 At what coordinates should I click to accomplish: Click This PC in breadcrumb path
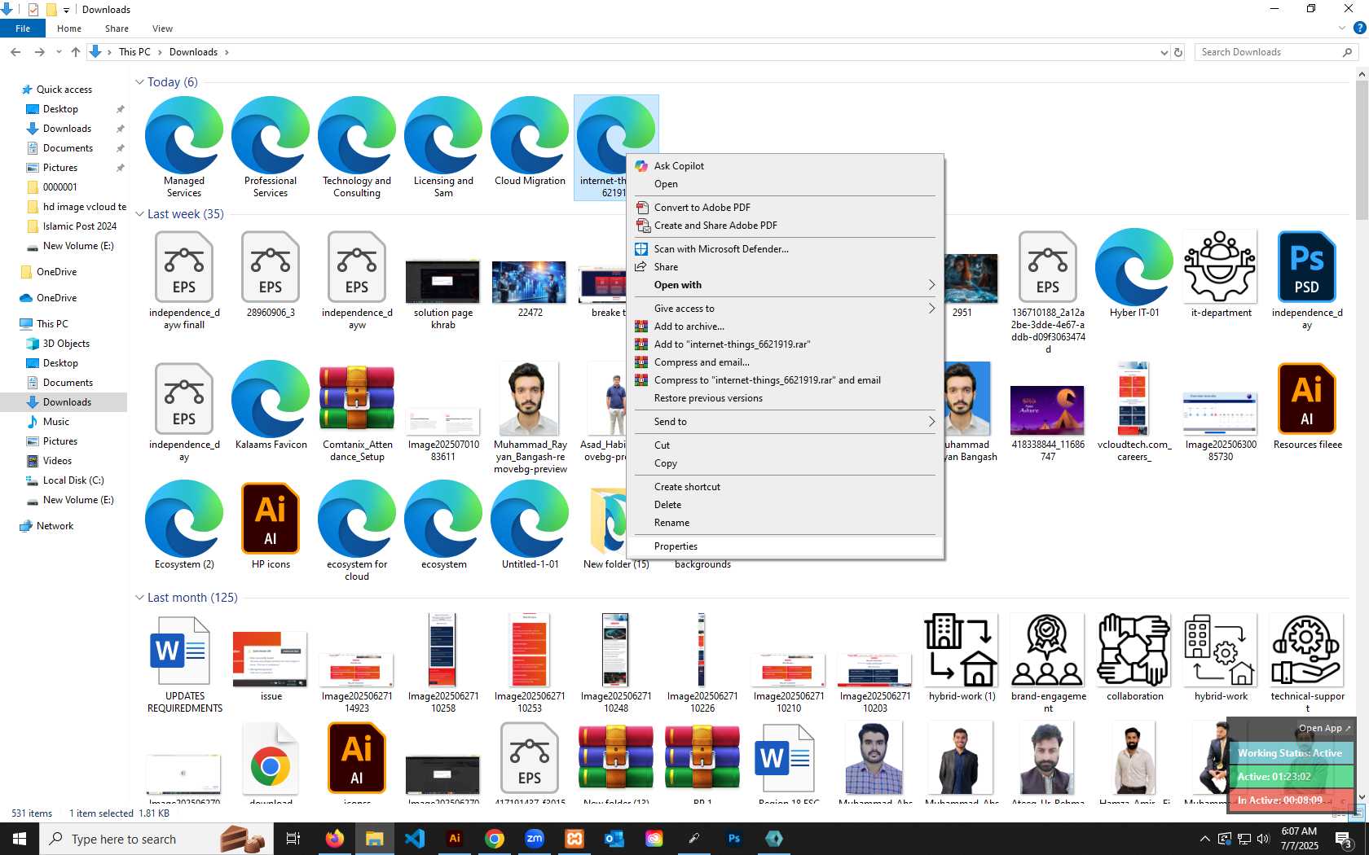[x=134, y=52]
